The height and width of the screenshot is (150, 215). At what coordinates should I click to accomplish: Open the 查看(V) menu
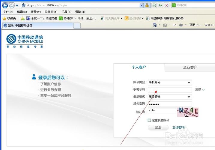tap(36, 12)
